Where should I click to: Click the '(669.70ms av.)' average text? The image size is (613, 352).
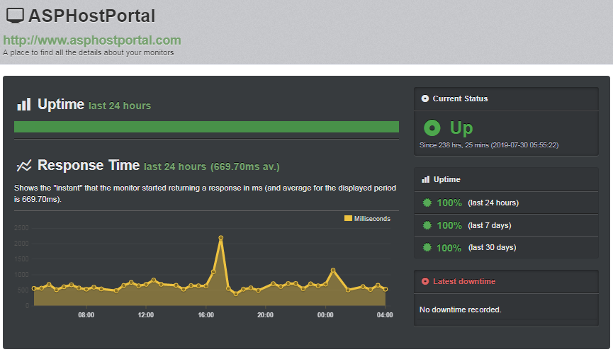245,166
